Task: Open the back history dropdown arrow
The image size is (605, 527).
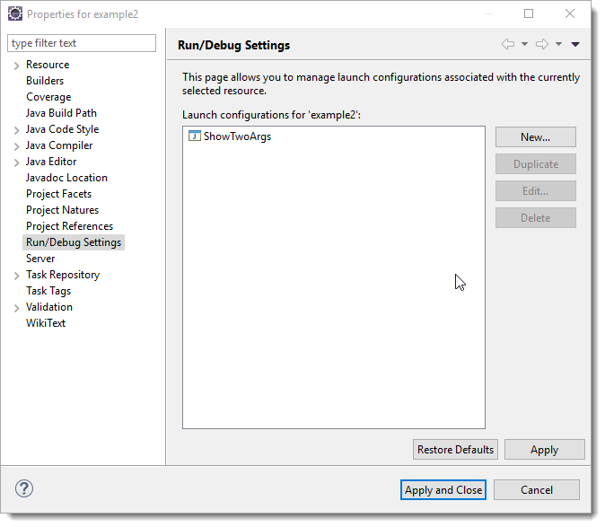Action: click(524, 44)
